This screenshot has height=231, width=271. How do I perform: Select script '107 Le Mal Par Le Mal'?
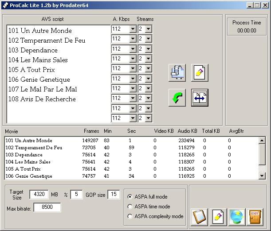[x=43, y=89]
